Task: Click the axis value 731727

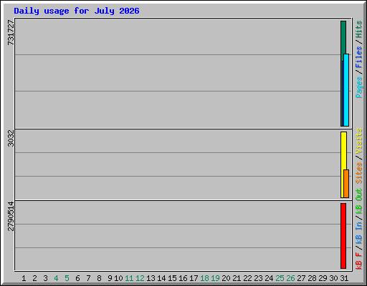Action: (11, 32)
